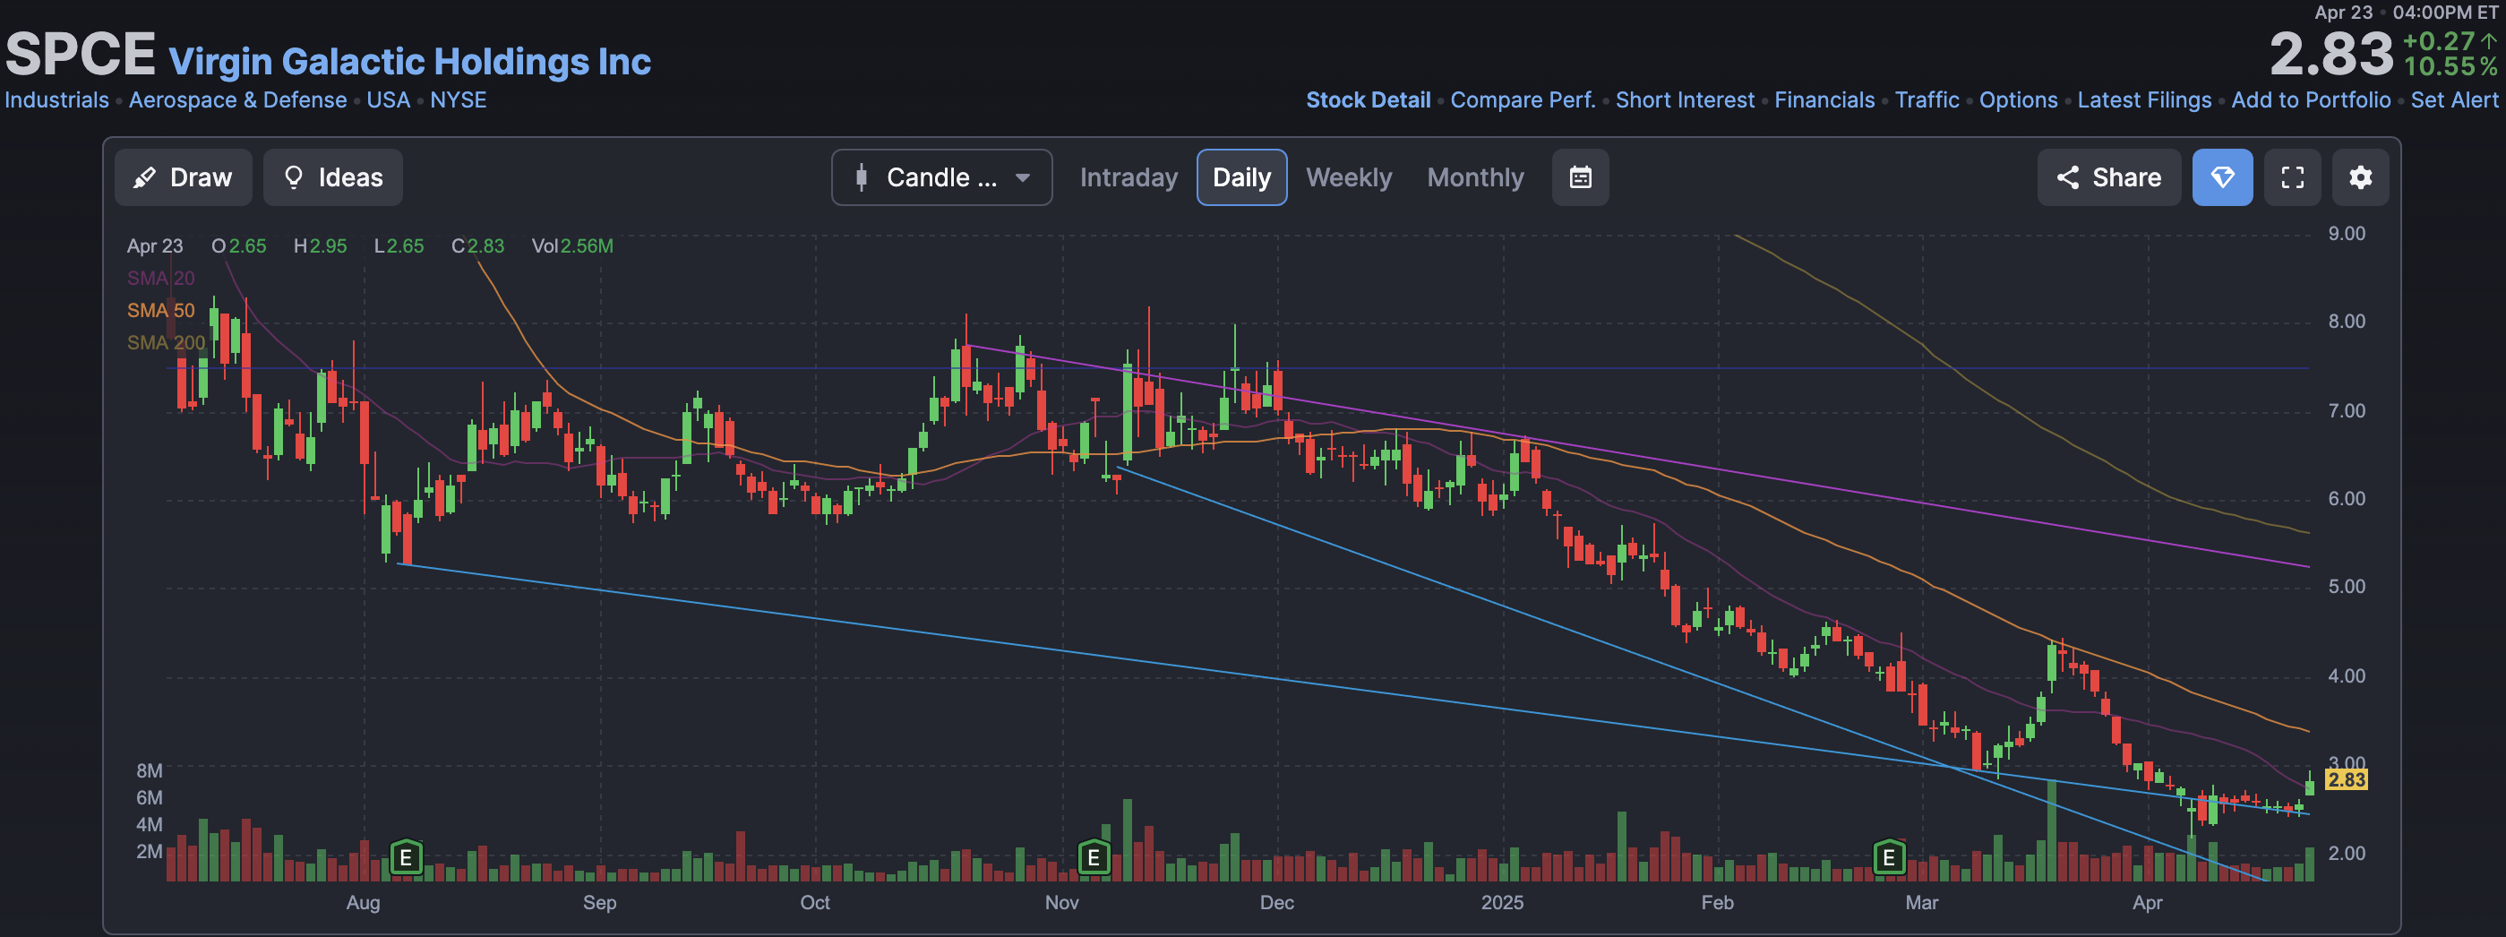Open Latest Filings
Image resolution: width=2506 pixels, height=937 pixels.
coord(2144,100)
